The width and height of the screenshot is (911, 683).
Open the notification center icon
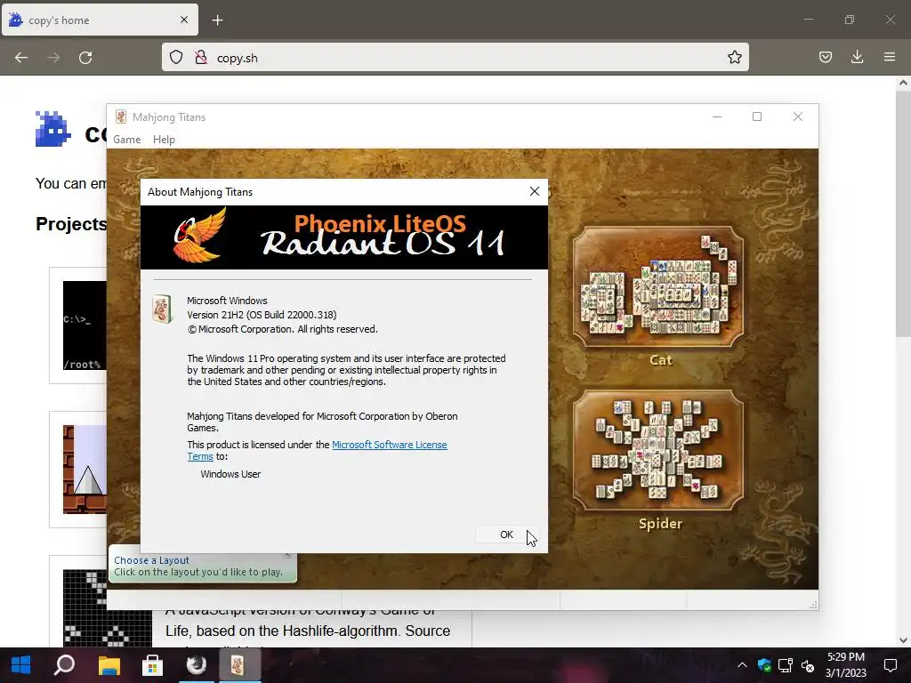tap(890, 665)
